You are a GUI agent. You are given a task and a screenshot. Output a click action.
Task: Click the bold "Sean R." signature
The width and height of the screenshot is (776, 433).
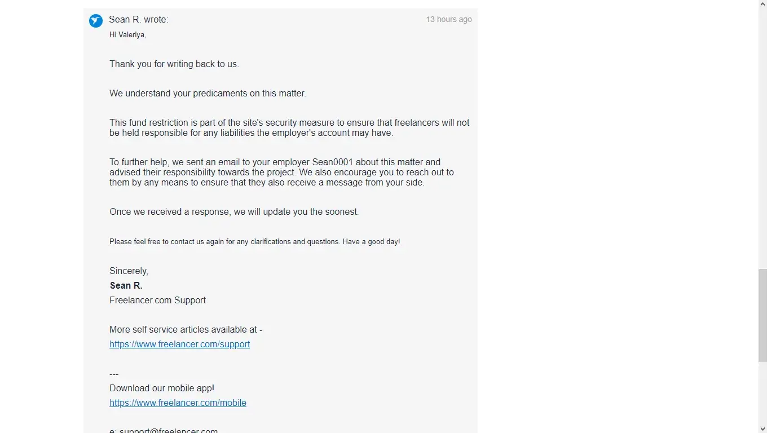click(126, 286)
